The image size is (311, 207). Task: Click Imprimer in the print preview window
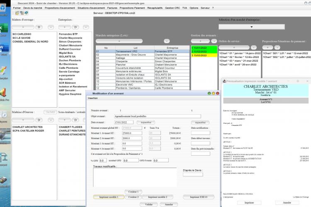coord(249,202)
